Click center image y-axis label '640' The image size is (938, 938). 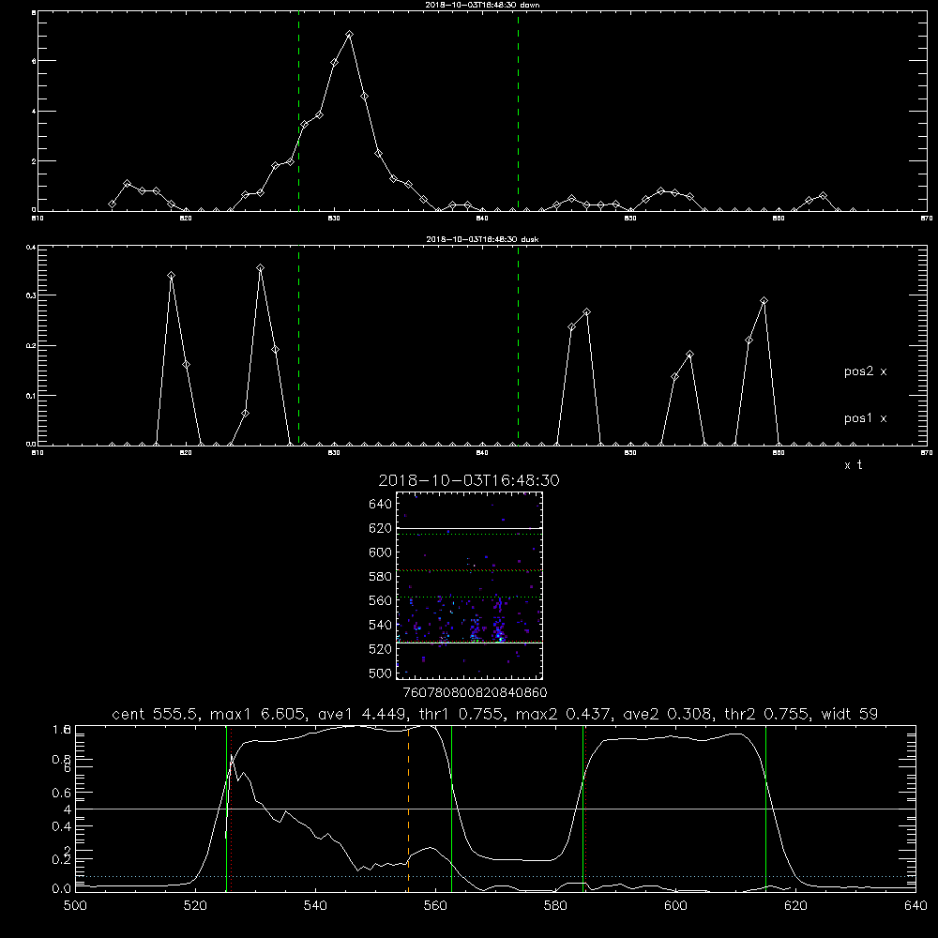381,505
